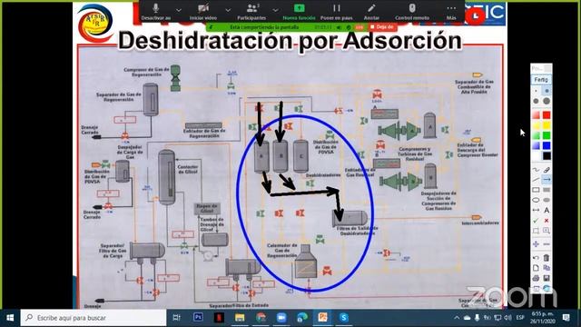This screenshot has height=327, width=581.
Task: Open the Más three-dots menu
Action: [x=451, y=12]
